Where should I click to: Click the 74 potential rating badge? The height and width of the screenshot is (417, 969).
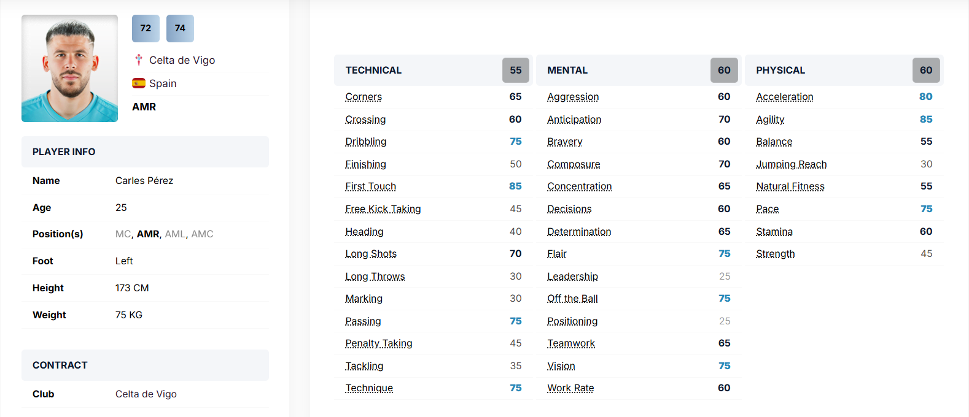(180, 28)
